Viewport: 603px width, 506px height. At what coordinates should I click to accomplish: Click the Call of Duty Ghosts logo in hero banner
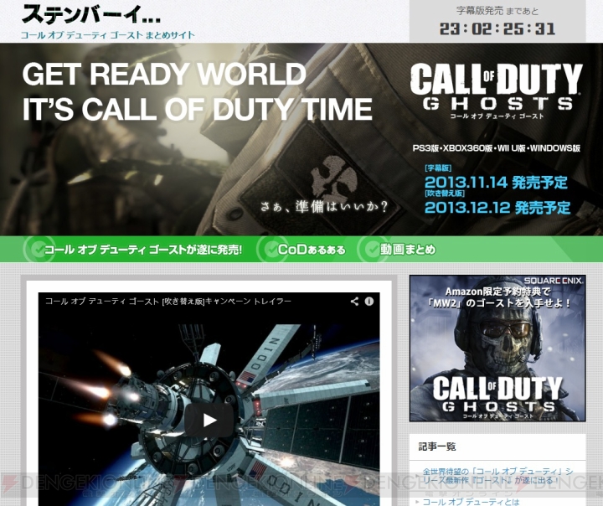497,90
